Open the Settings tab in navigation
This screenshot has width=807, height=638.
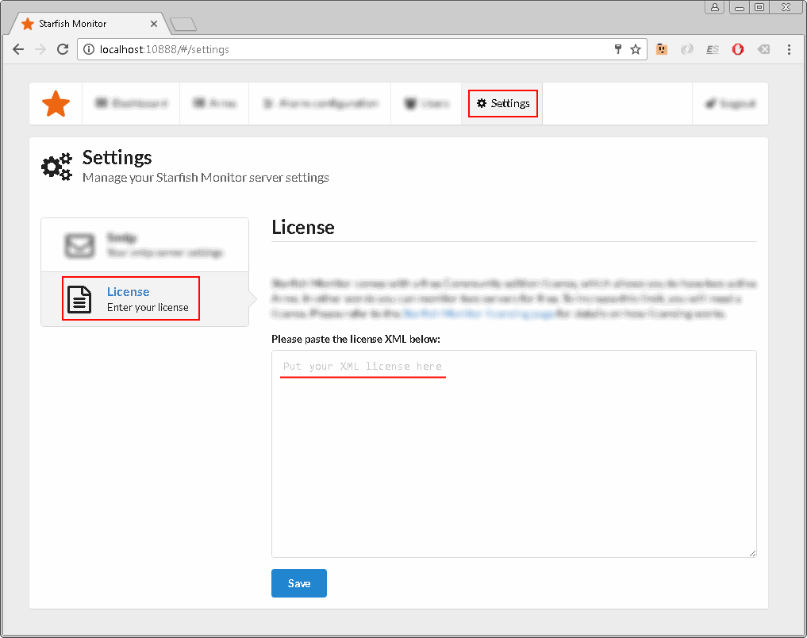pyautogui.click(x=502, y=103)
